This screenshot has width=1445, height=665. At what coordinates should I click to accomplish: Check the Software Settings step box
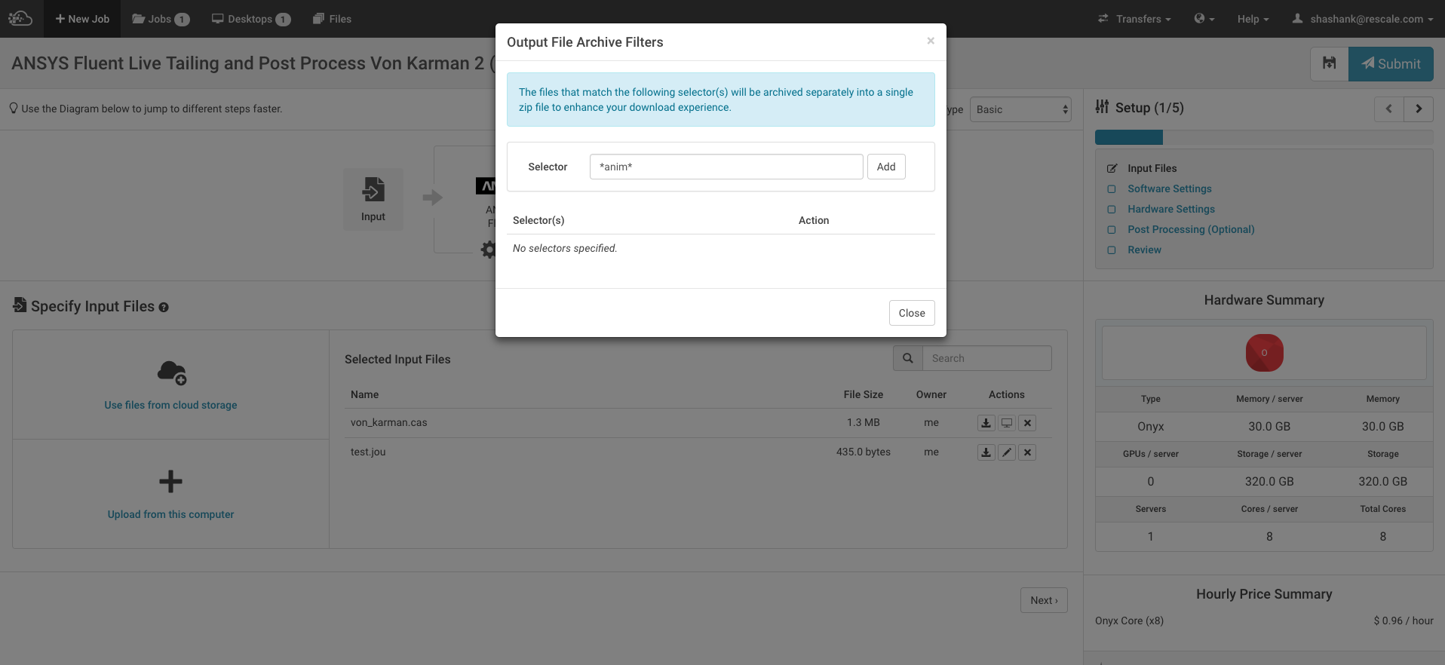[x=1111, y=189]
